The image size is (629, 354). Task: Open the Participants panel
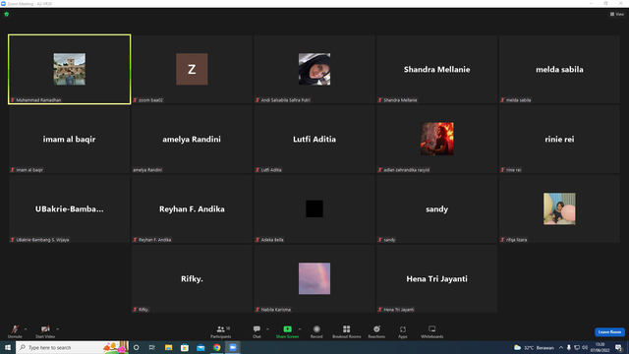[221, 331]
